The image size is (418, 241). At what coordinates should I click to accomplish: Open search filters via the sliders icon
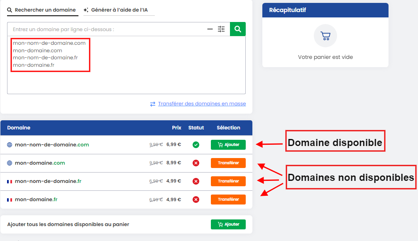tap(221, 29)
